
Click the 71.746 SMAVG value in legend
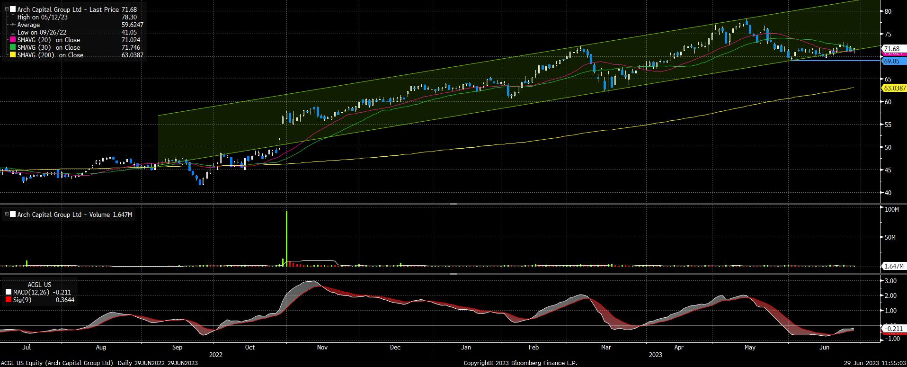point(131,48)
